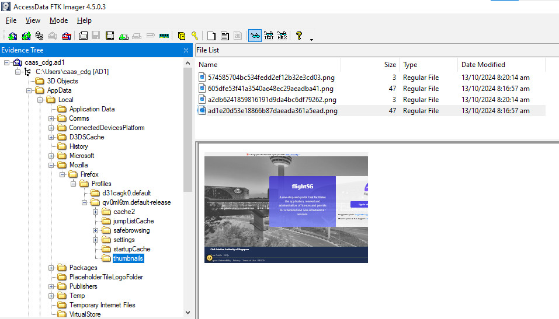
Task: Select the 3D Objects folder
Action: click(63, 81)
